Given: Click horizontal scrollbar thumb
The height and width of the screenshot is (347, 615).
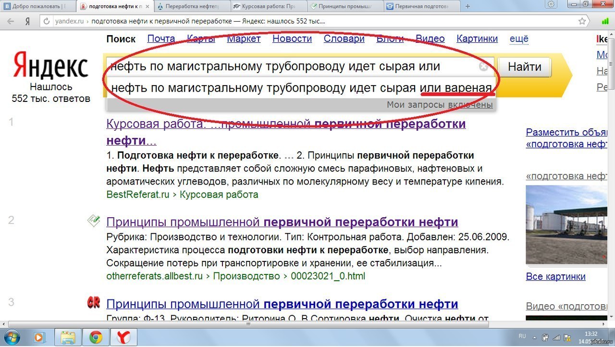Looking at the screenshot, I should [x=248, y=324].
